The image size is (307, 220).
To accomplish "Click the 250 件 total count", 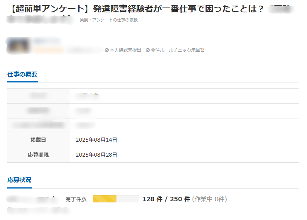I will 180,199.
